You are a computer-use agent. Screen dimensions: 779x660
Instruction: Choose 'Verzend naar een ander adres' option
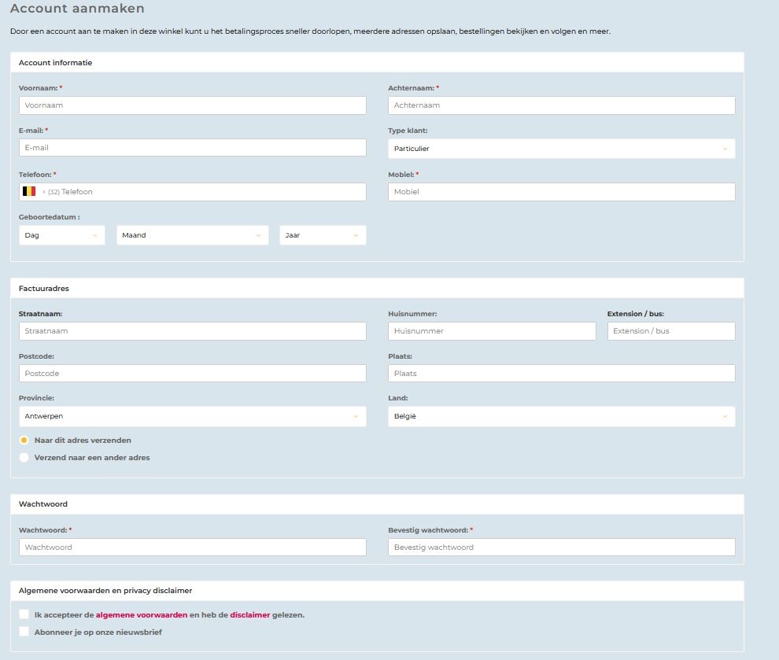24,457
